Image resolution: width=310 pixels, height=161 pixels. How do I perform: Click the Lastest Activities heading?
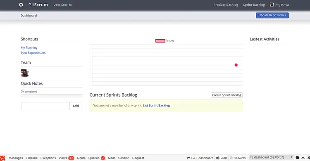(x=265, y=39)
